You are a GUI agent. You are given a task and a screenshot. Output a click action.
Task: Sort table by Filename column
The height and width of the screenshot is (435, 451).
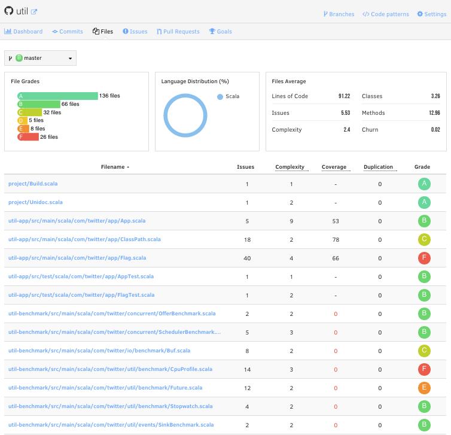coord(115,167)
